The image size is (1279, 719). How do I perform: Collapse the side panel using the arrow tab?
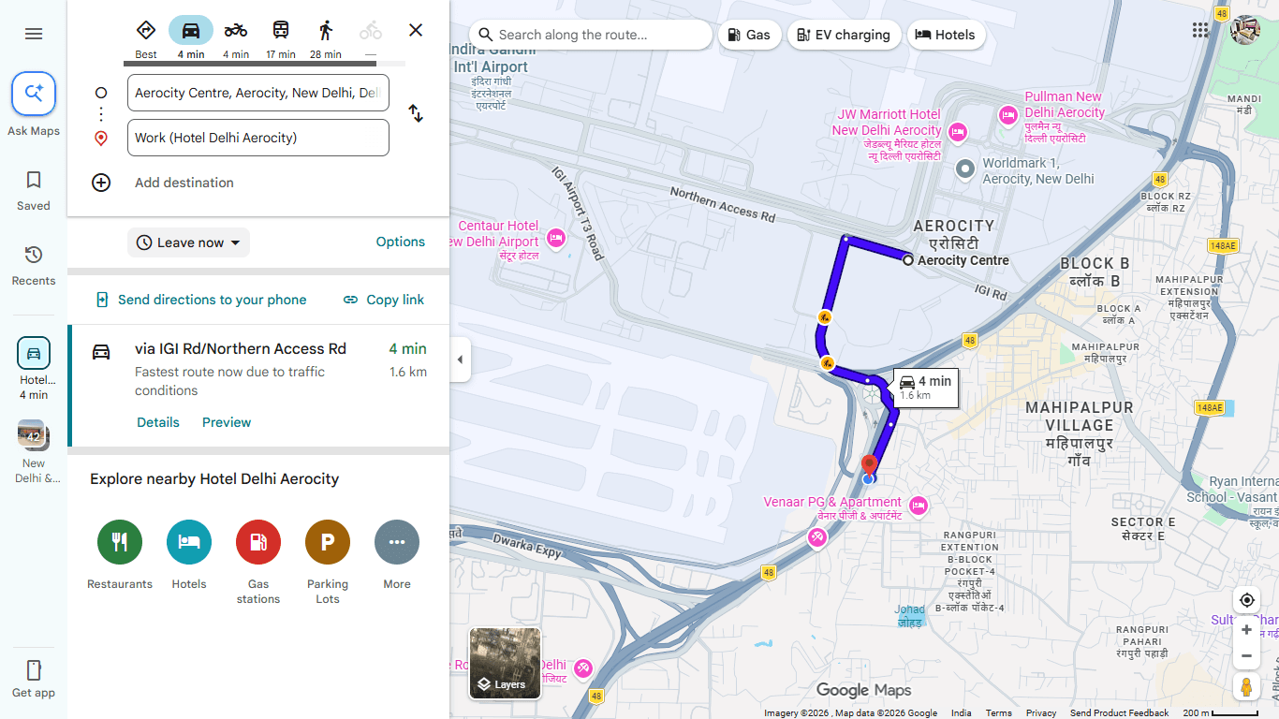coord(460,359)
